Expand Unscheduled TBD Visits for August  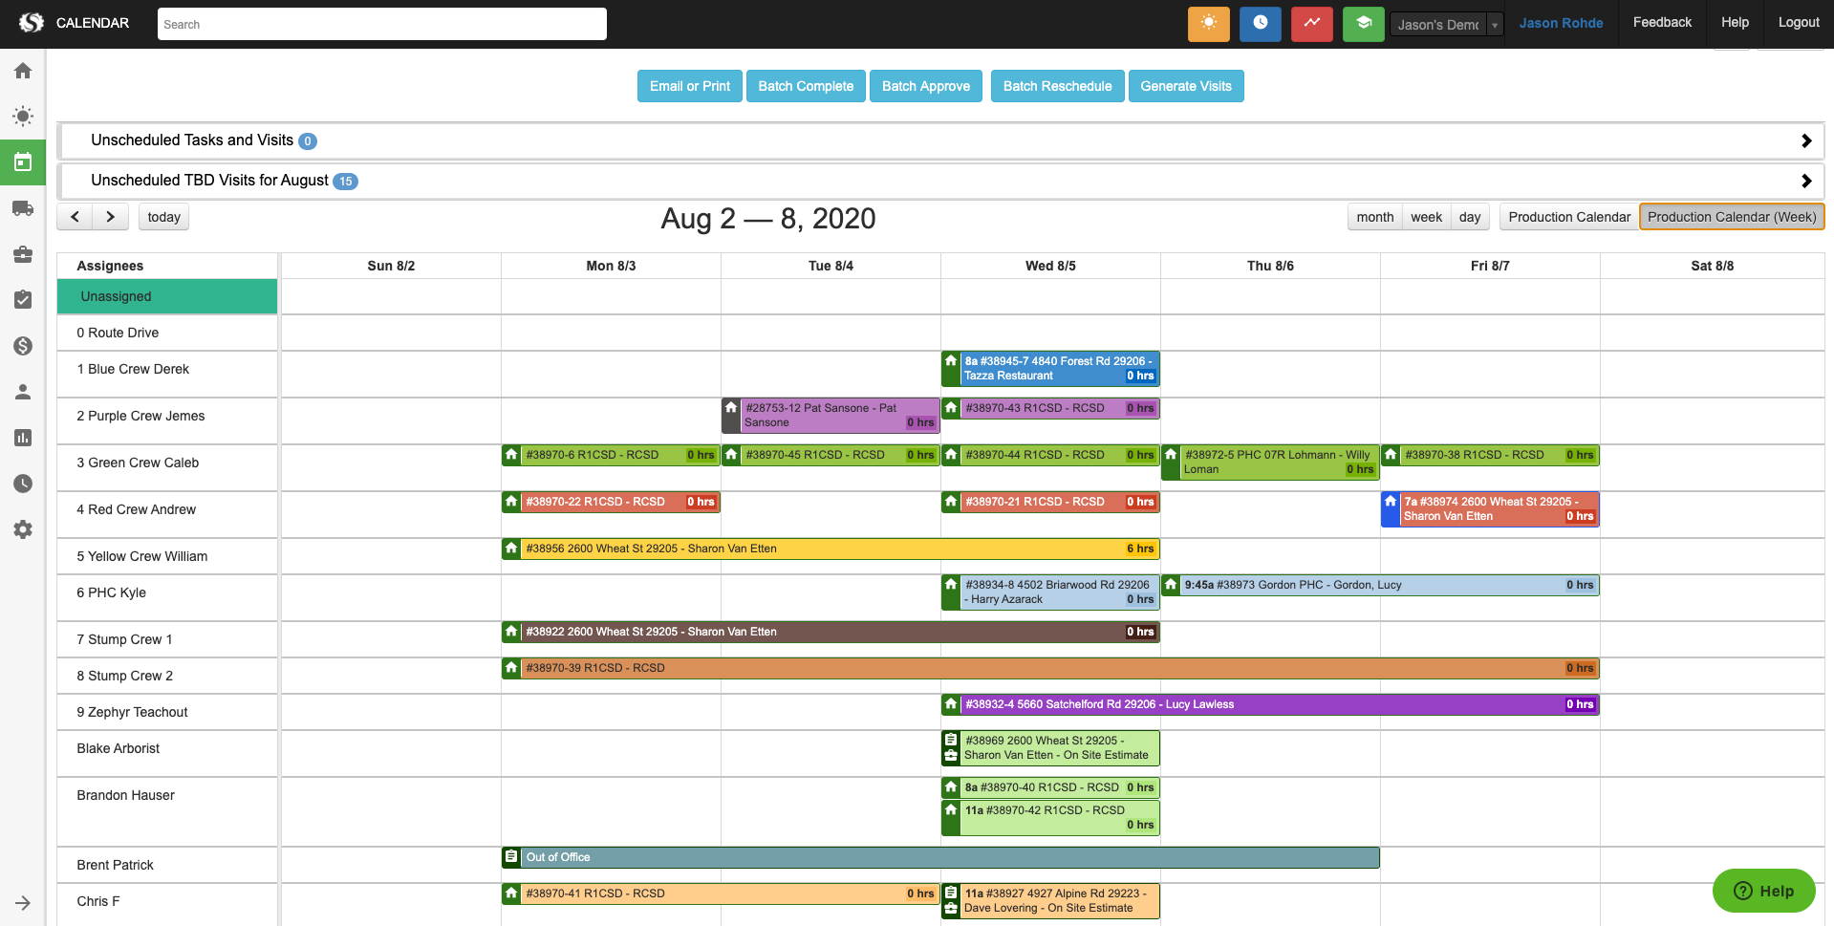(x=1806, y=181)
